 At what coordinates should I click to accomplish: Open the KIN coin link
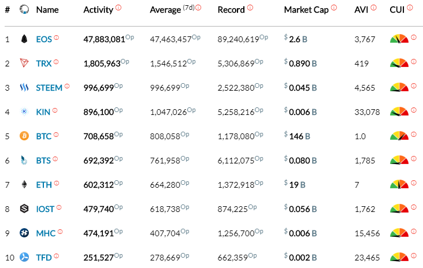(x=43, y=112)
